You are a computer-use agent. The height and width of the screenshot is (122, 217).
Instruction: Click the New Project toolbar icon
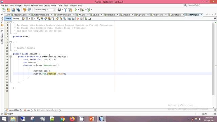[x=8, y=10]
